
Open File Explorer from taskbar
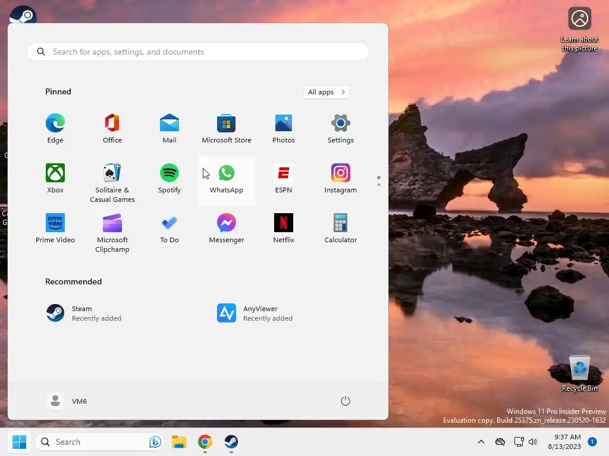tap(179, 442)
